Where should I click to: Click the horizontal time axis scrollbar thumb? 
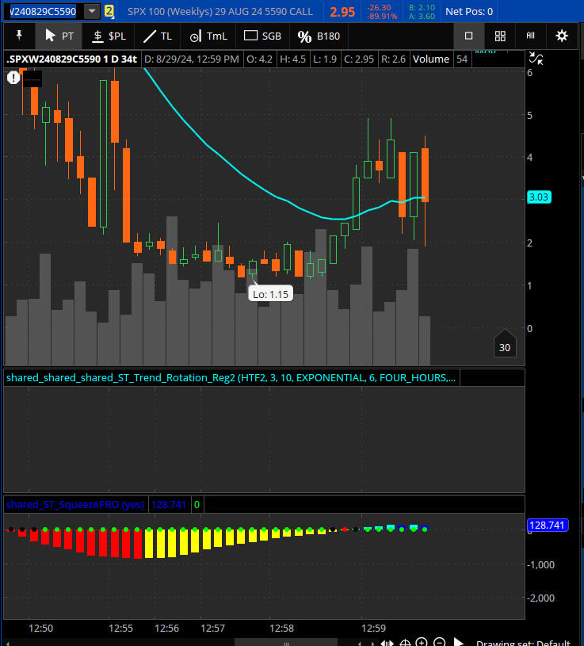click(286, 642)
